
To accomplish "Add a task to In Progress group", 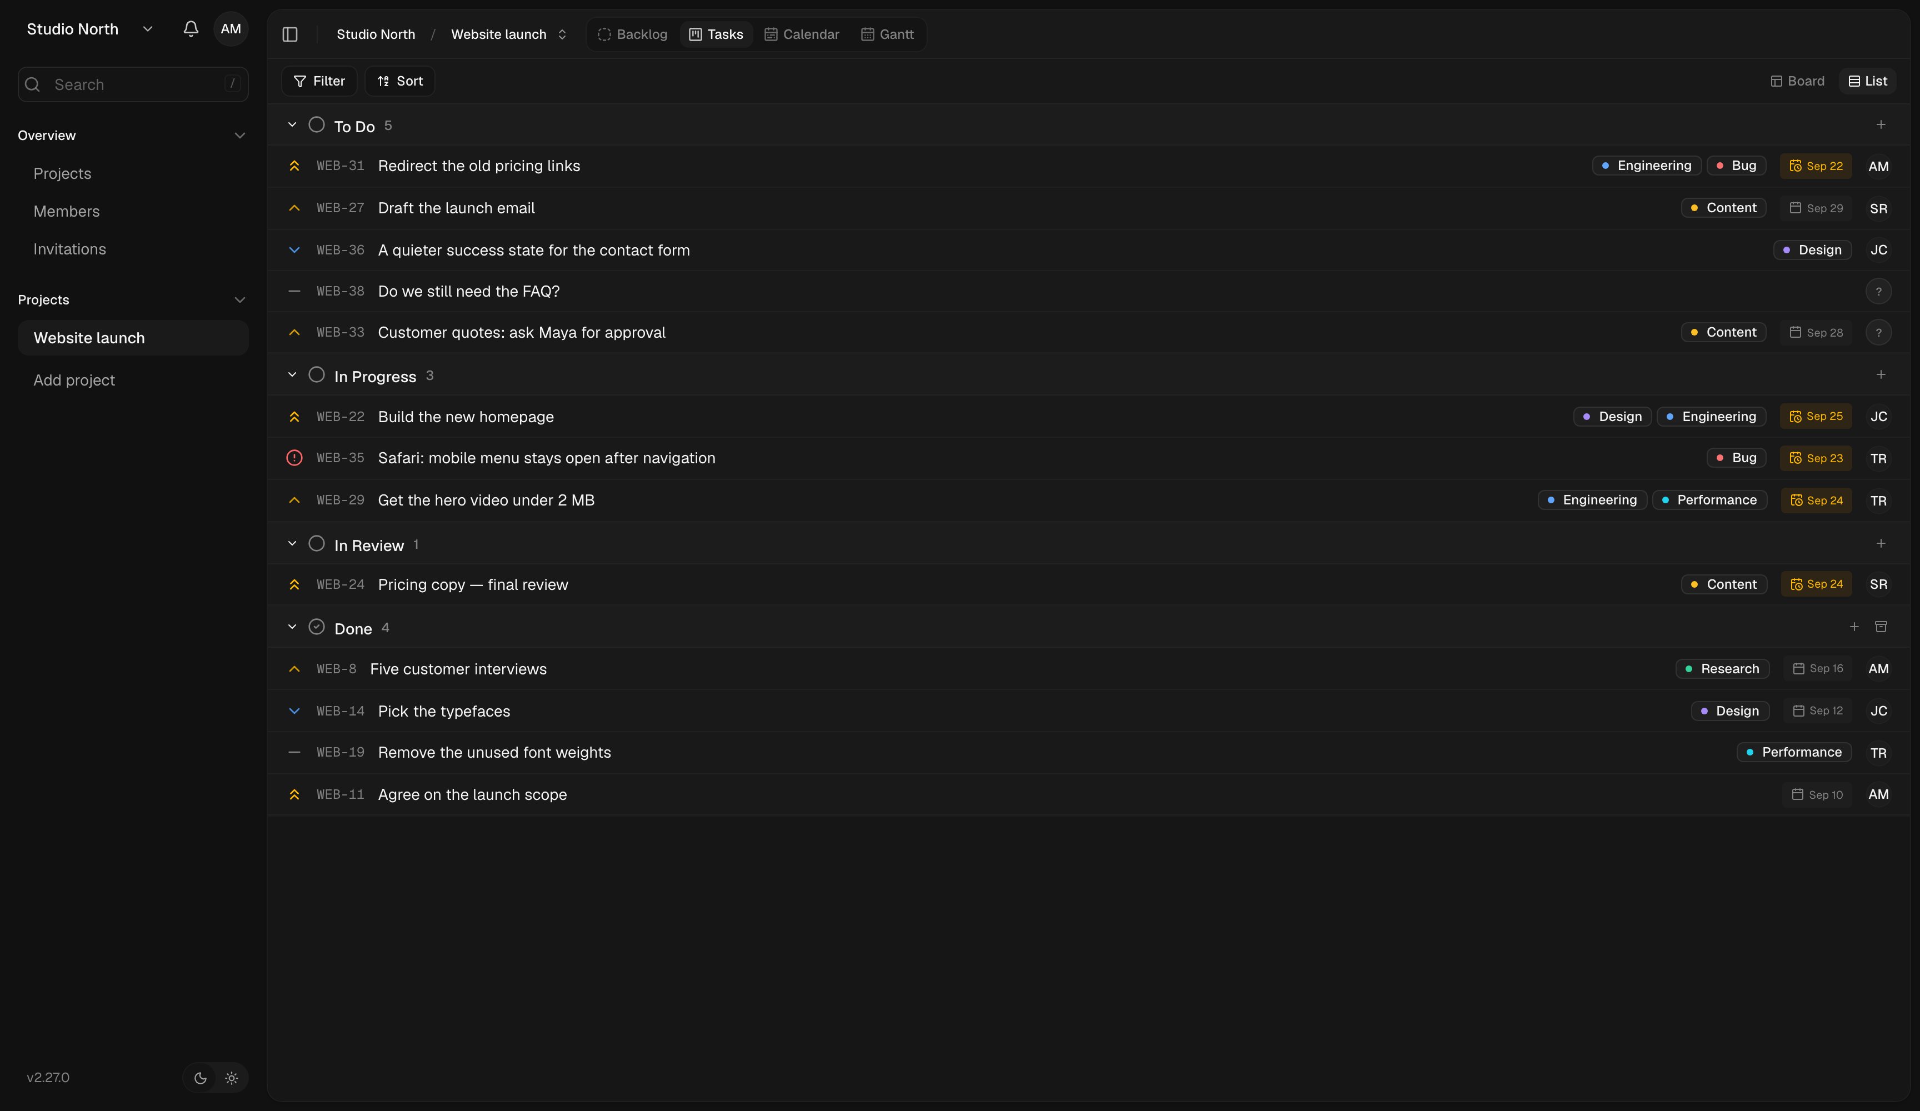I will pos(1881,375).
